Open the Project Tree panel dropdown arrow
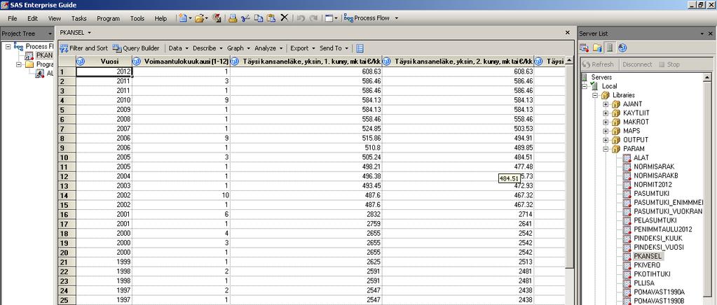The image size is (717, 305). click(x=50, y=34)
